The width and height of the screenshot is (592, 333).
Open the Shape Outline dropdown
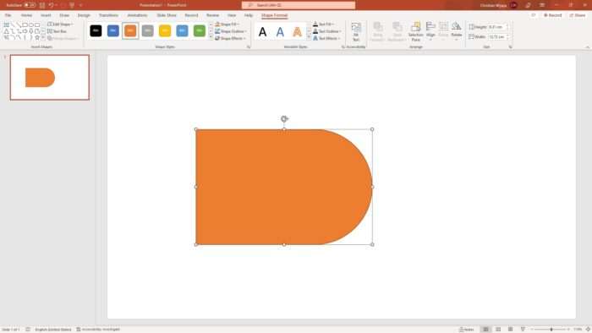click(x=231, y=31)
